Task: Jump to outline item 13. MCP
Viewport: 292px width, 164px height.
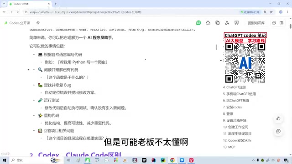Action: pyautogui.click(x=229, y=147)
